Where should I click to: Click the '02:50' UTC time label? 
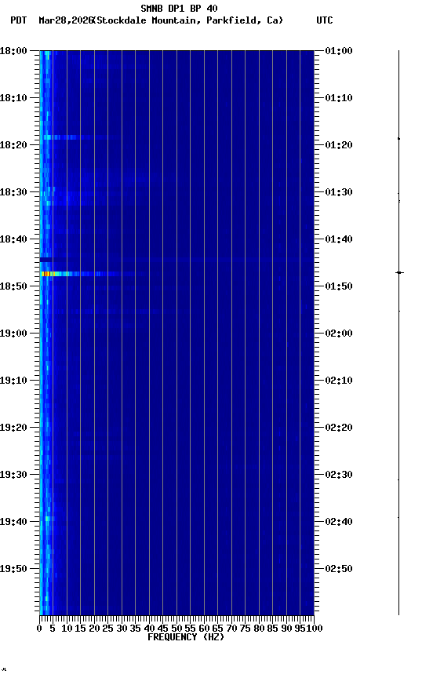(x=339, y=569)
